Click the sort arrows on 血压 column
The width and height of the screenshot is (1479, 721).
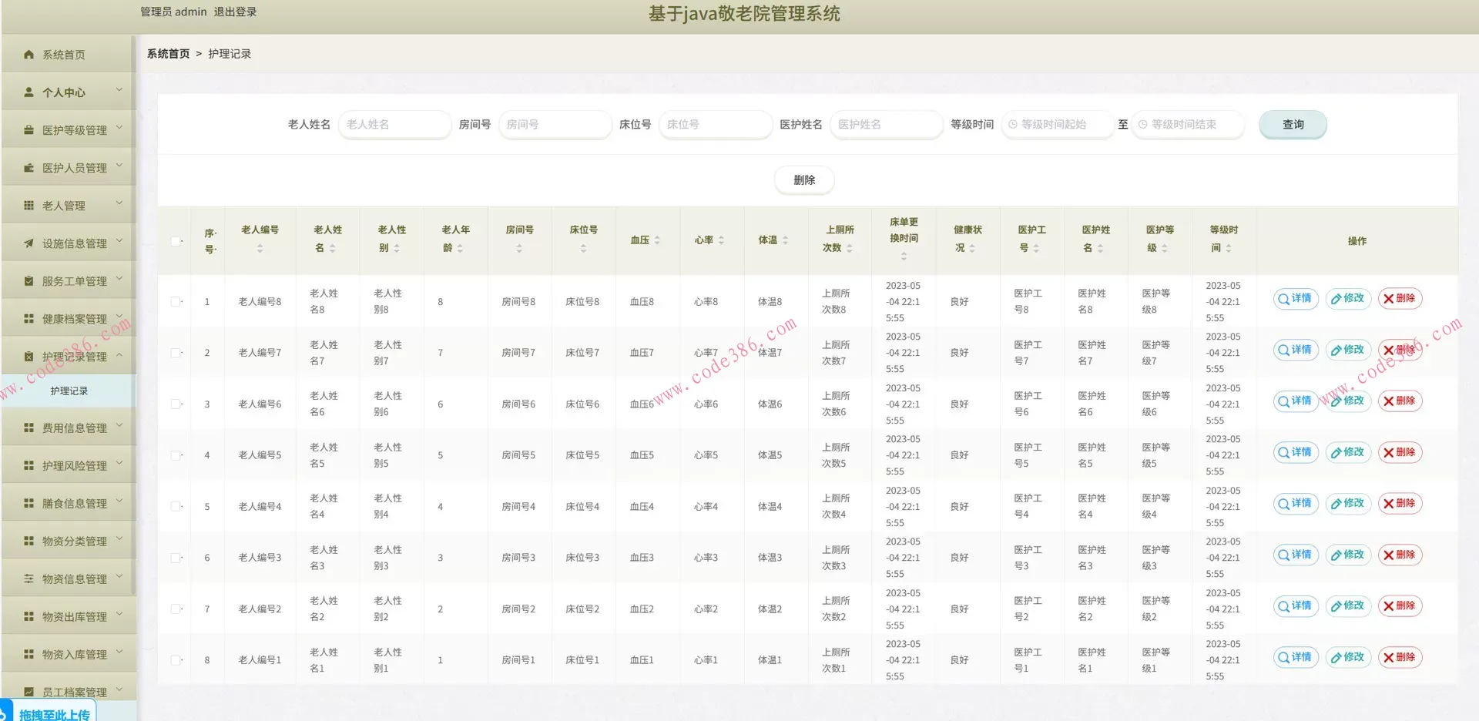657,240
